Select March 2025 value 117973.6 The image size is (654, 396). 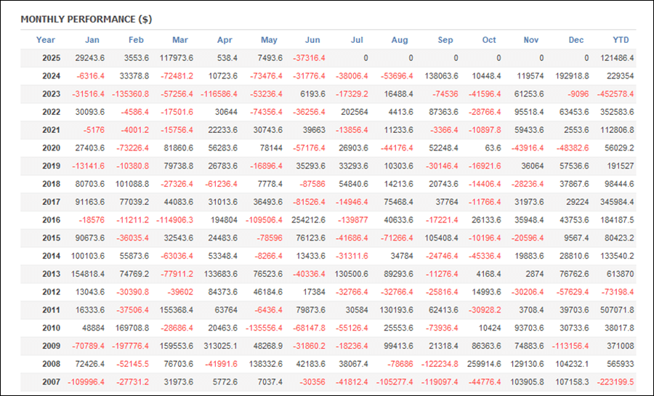click(177, 58)
